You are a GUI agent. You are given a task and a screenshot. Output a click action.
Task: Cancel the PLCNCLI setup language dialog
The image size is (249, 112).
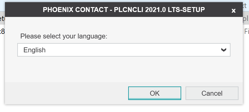[212, 93]
